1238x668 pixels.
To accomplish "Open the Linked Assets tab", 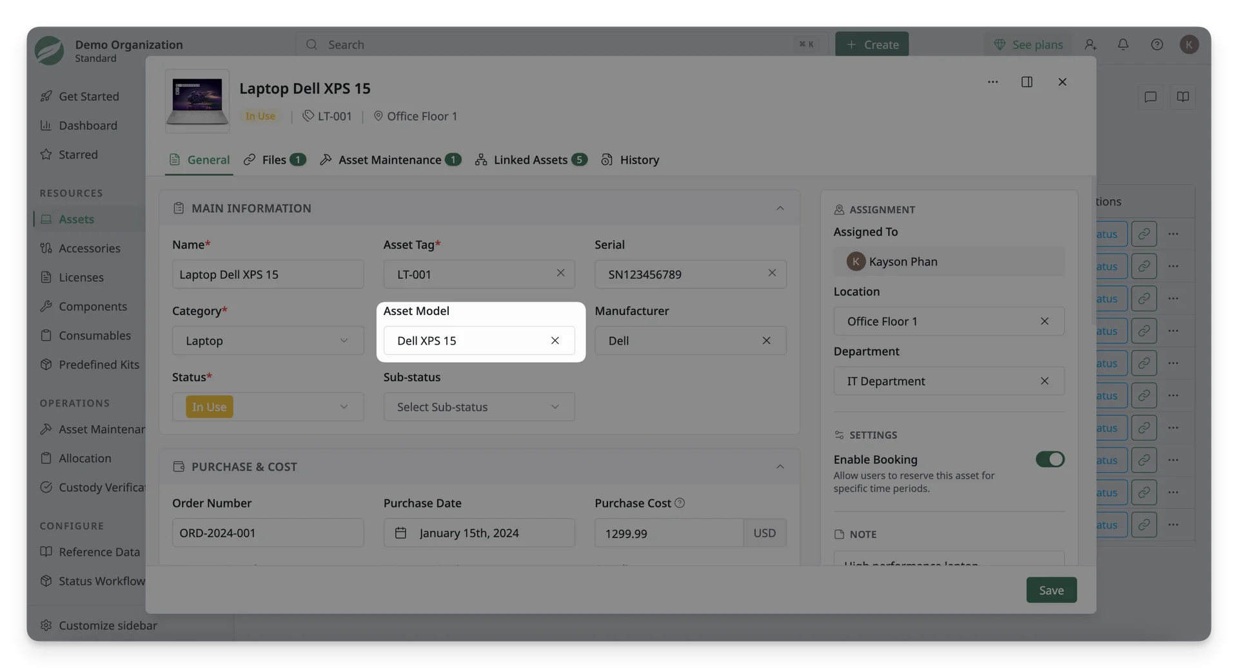I will (x=531, y=160).
